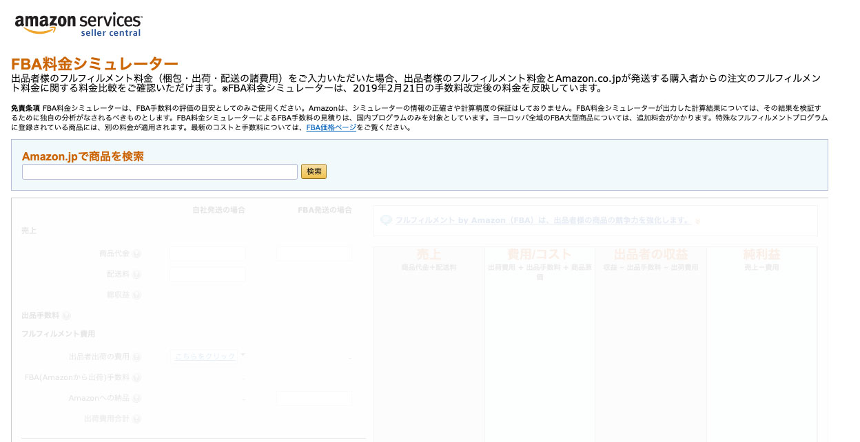
Task: Click help icon next to 総収益
Action: (136, 295)
